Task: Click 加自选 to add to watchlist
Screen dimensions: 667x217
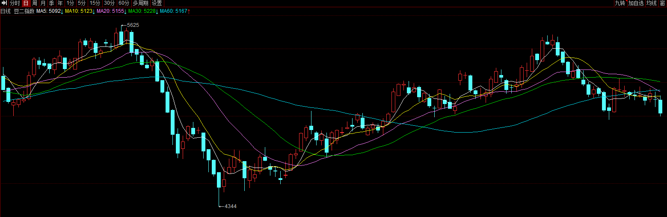Action: (x=636, y=3)
